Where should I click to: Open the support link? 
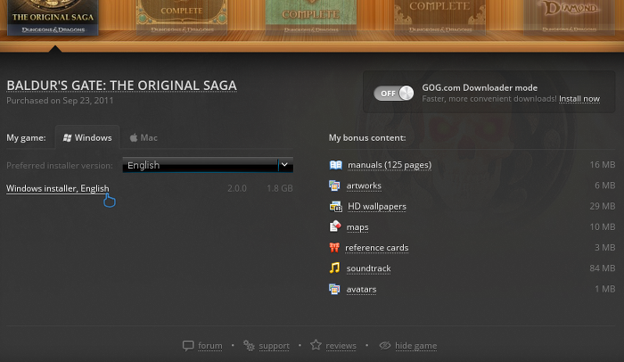click(275, 346)
